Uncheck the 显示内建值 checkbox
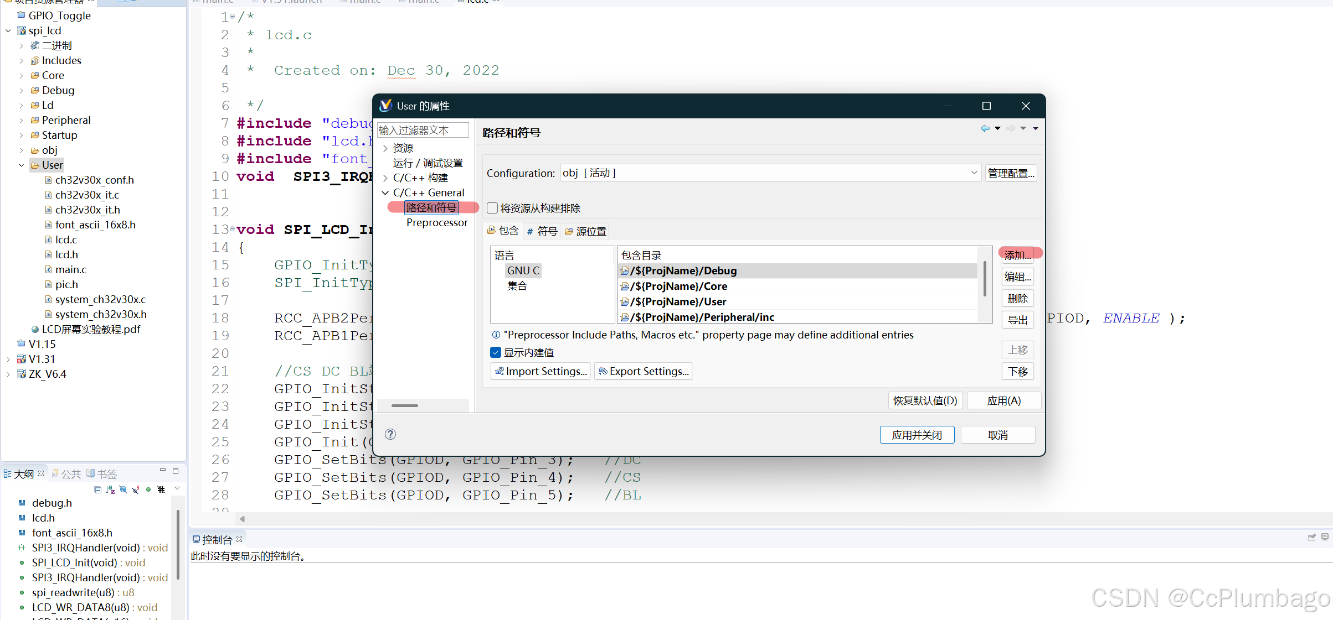The image size is (1333, 620). (496, 352)
